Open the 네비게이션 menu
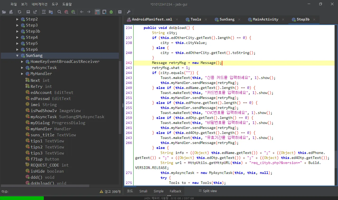Viewport: 338px width, 200px height. (x=40, y=4)
